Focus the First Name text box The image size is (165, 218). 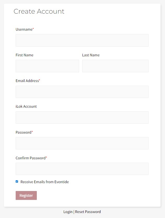click(47, 66)
